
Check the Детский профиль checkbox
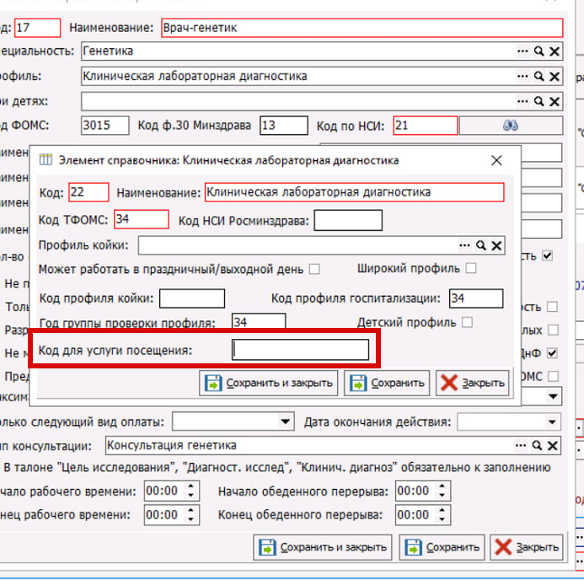click(x=466, y=322)
